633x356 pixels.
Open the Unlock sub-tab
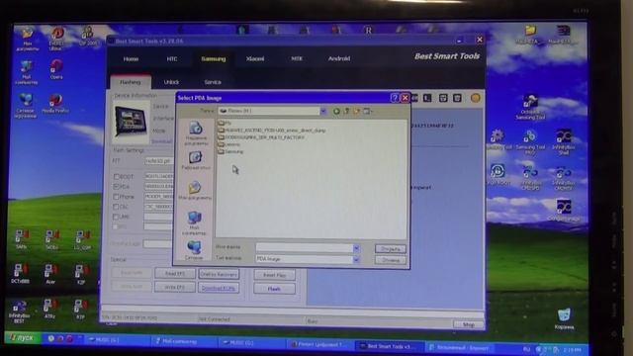pyautogui.click(x=171, y=82)
